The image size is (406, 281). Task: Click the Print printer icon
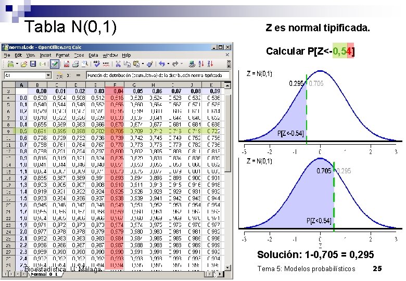pyautogui.click(x=75, y=64)
